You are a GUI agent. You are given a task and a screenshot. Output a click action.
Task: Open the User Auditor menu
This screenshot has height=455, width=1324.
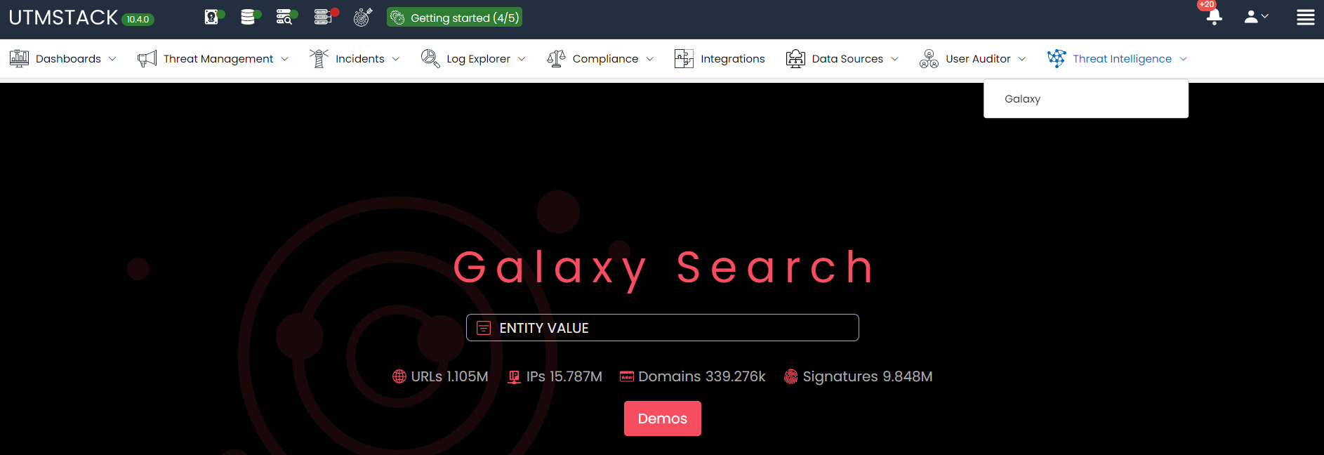[x=978, y=59]
